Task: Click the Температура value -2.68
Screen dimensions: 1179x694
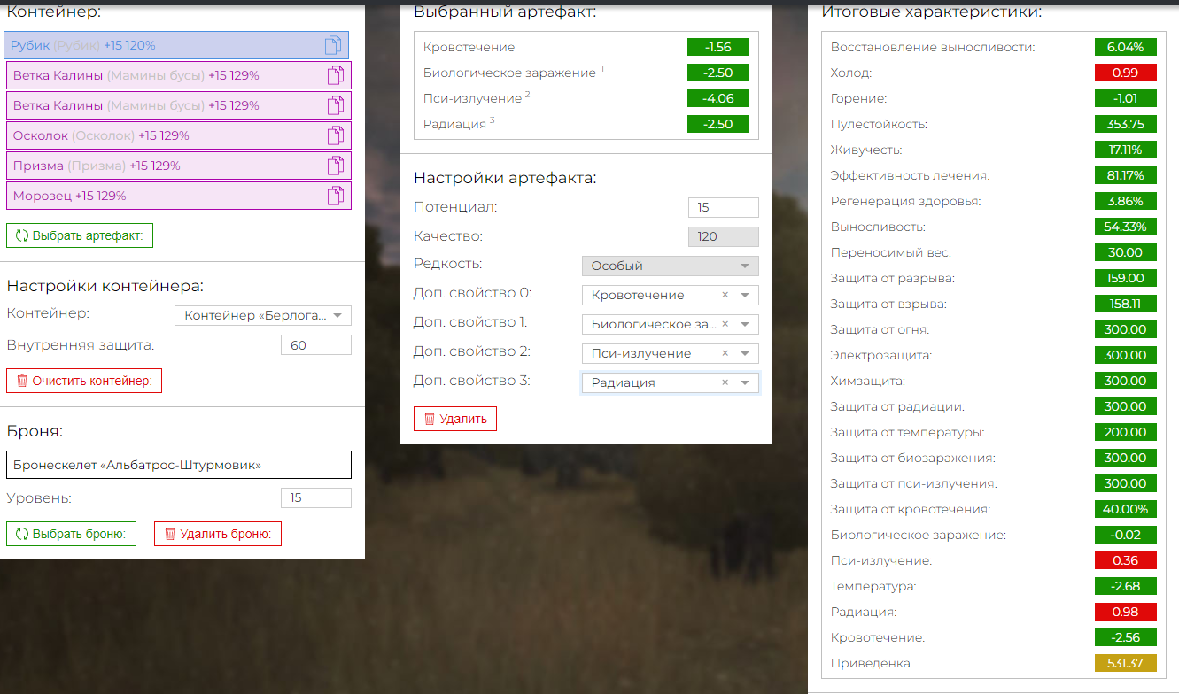Action: (x=1126, y=586)
